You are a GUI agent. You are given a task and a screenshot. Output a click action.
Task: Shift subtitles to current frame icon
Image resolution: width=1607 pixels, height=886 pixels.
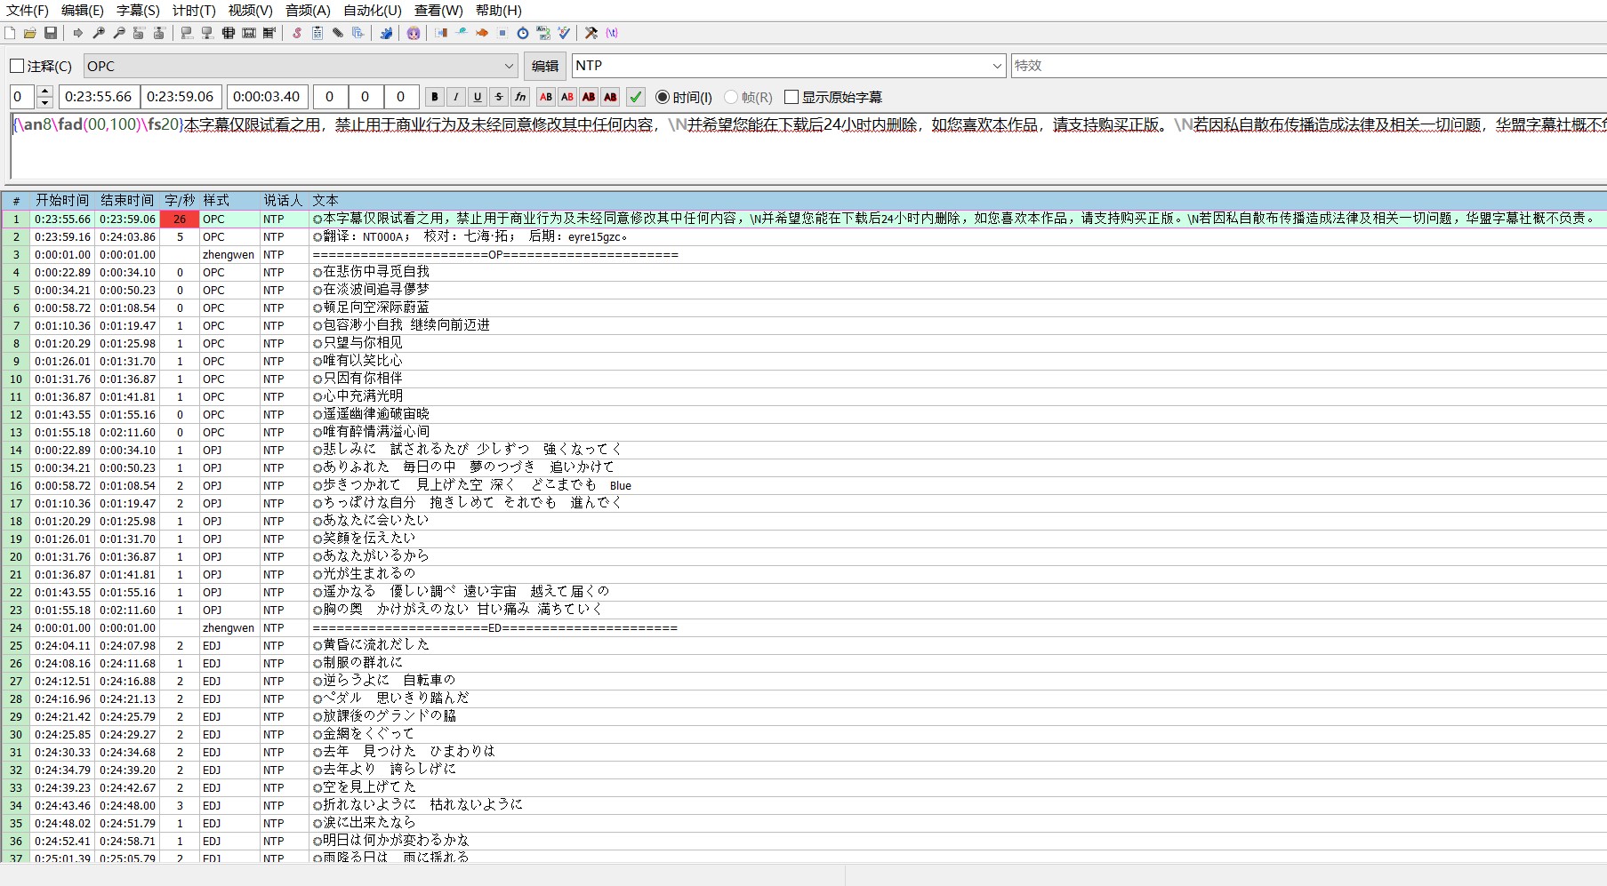tap(269, 33)
